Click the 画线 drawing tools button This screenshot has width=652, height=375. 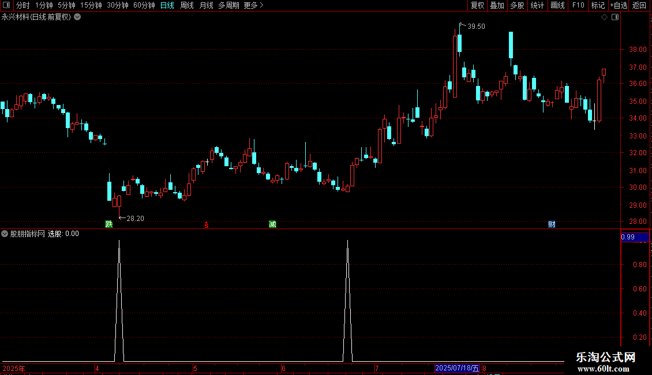point(557,5)
